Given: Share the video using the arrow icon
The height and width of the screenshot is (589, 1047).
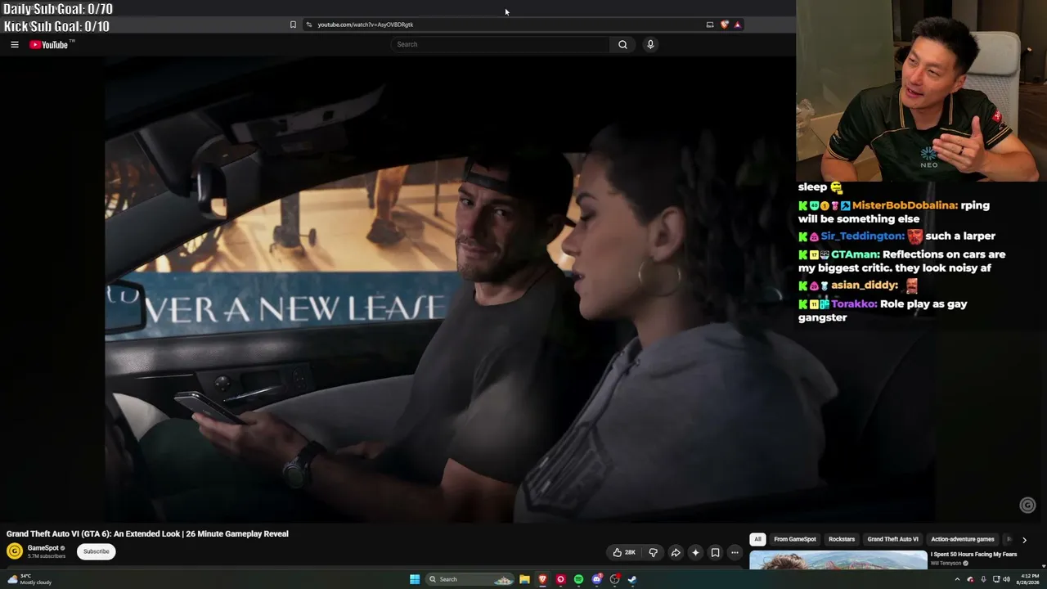Looking at the screenshot, I should tap(676, 552).
